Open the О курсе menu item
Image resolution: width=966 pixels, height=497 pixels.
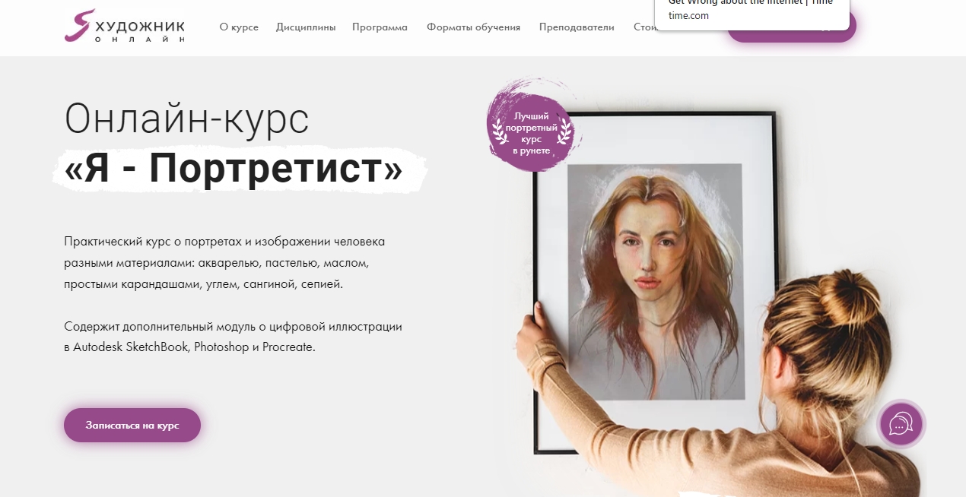239,27
